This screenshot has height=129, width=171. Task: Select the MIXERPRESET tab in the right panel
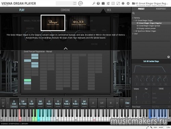[161, 9]
